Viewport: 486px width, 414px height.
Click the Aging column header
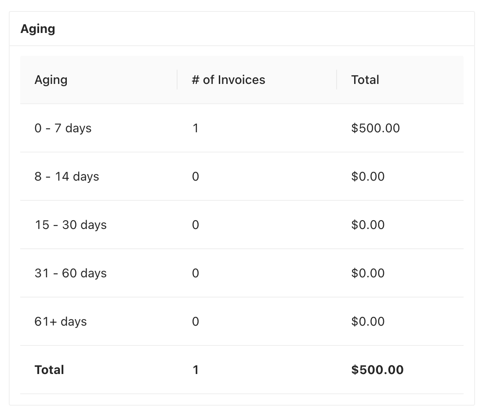(51, 80)
